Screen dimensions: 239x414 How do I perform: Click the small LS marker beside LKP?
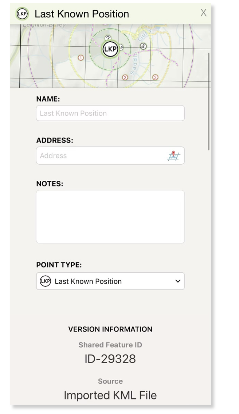pos(121,47)
